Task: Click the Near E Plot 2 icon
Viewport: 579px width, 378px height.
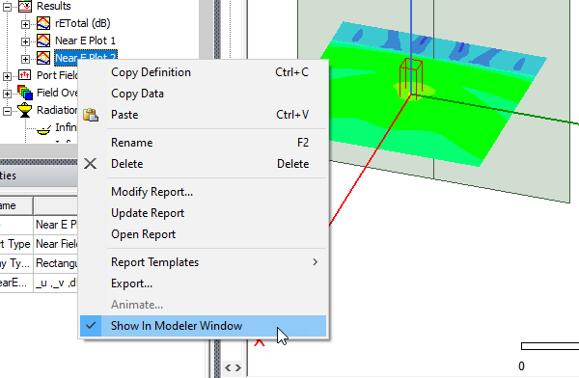Action: pyautogui.click(x=43, y=58)
